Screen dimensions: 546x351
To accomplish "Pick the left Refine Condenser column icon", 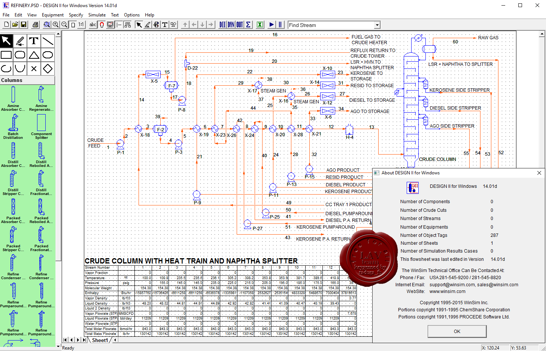I will [x=13, y=267].
